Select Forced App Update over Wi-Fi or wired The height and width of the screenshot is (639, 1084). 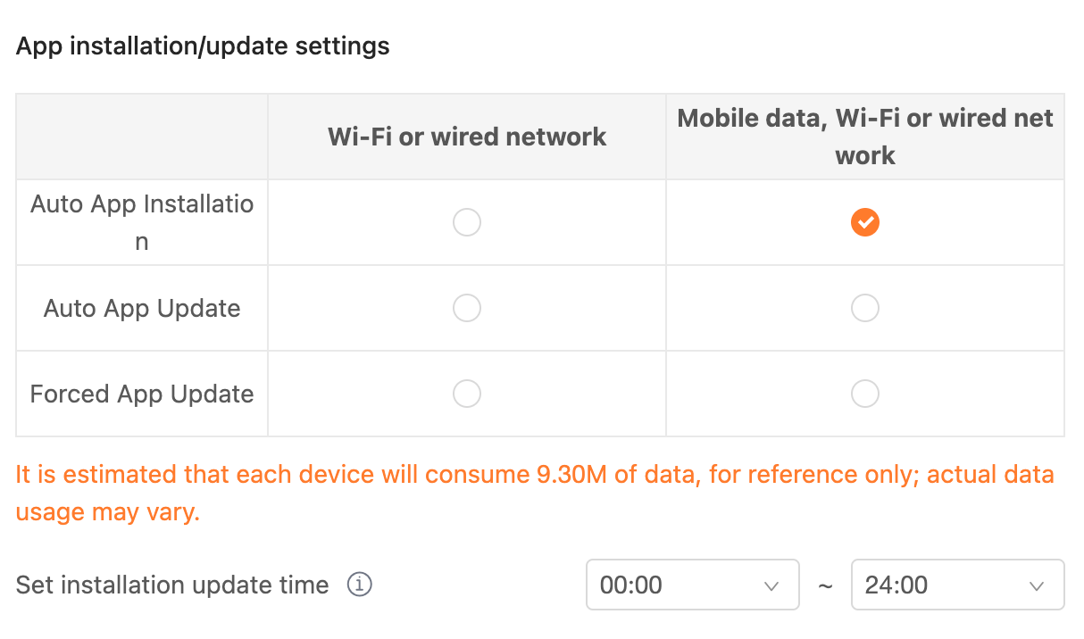click(466, 394)
